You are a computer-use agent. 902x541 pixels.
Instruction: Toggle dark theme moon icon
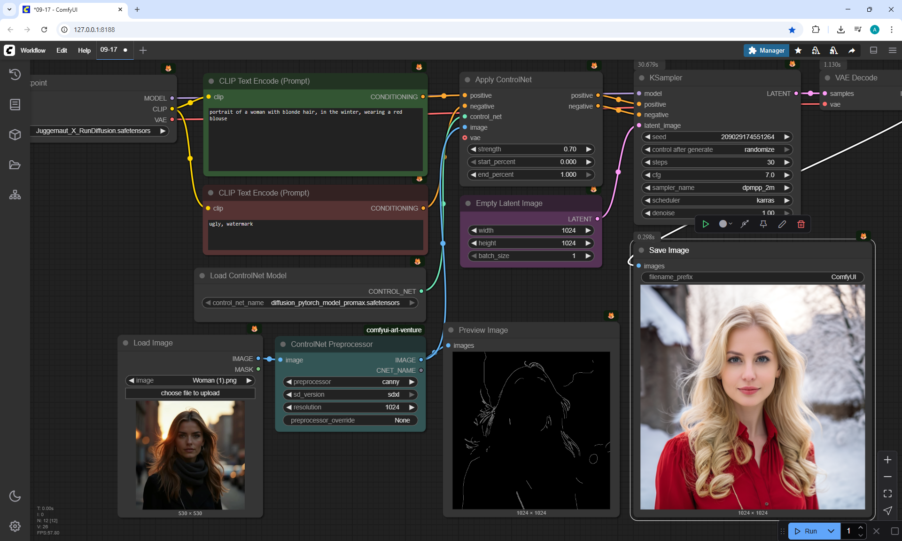15,496
